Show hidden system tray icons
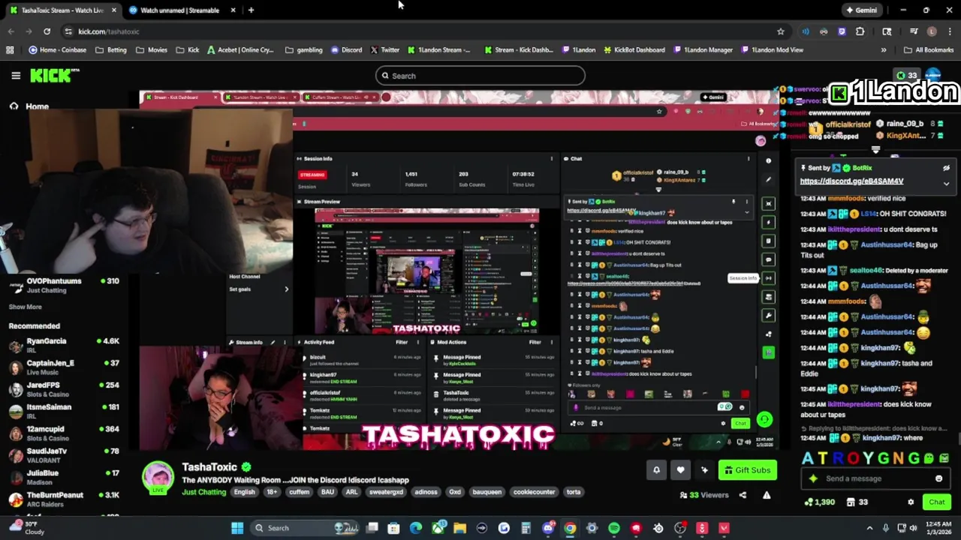961x540 pixels. tap(869, 528)
